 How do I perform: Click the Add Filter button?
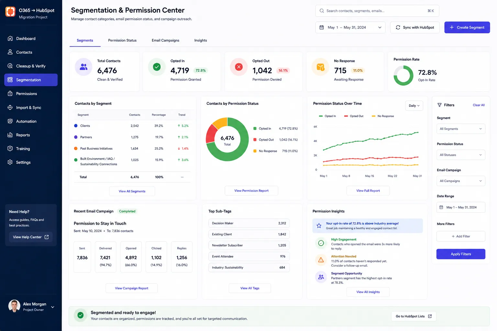[x=461, y=236]
